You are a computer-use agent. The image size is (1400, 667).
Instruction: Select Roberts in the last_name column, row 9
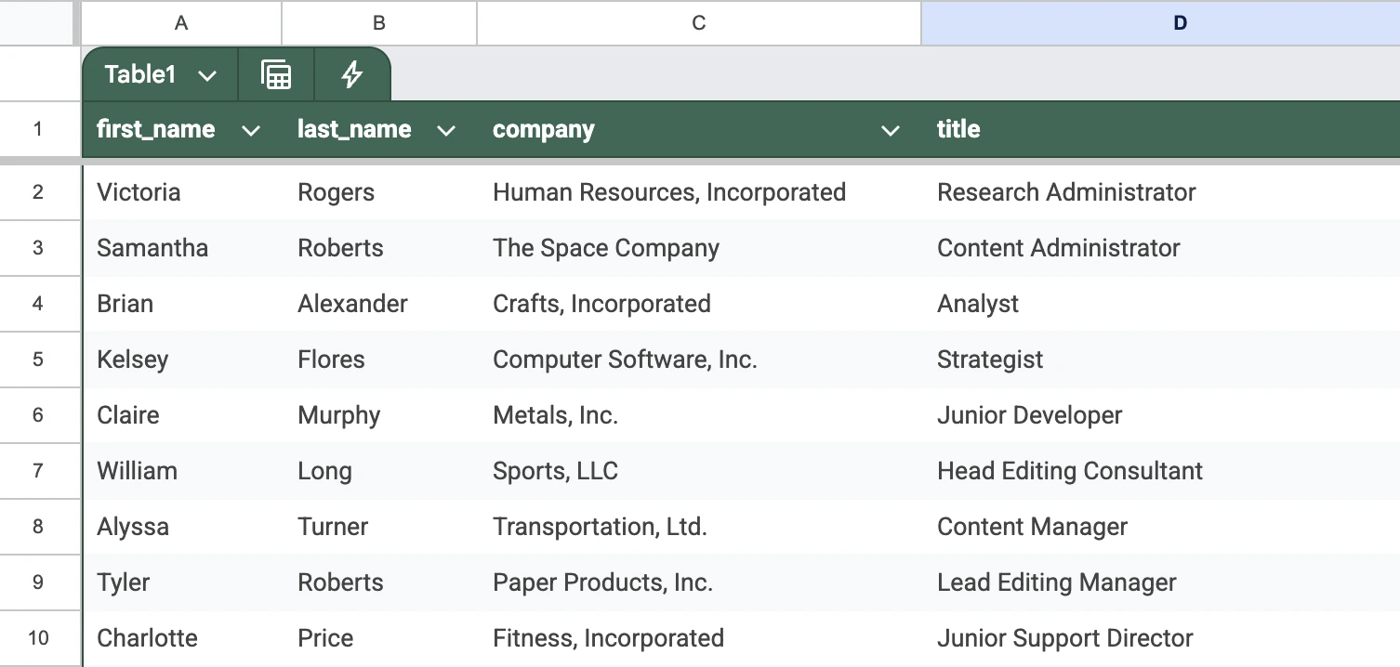click(x=340, y=582)
